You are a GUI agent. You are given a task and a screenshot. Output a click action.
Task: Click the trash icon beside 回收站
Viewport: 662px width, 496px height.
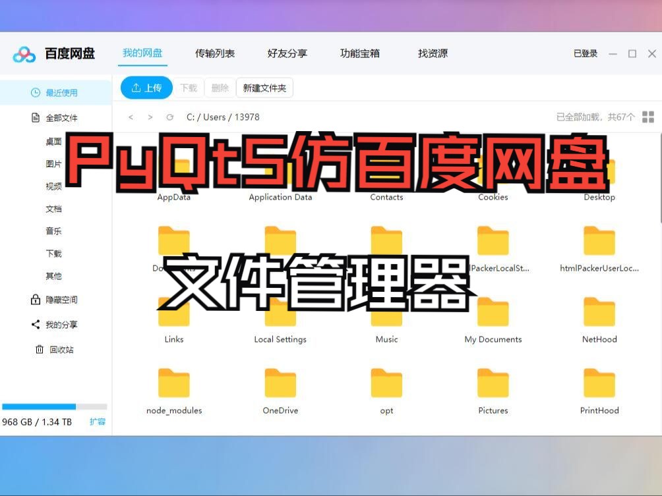tap(40, 349)
